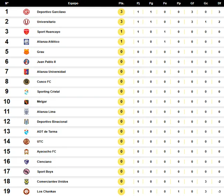Click the UTC round maroon crest
Screen dimensions: 224x196
(x=27, y=141)
